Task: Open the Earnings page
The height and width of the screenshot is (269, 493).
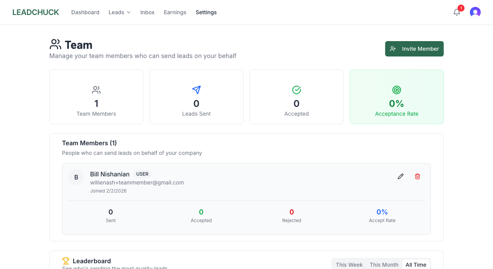Action: tap(175, 12)
